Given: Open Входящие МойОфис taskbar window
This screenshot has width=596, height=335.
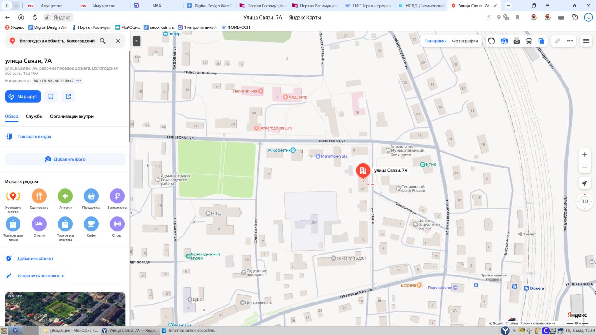Looking at the screenshot, I should click(71, 330).
